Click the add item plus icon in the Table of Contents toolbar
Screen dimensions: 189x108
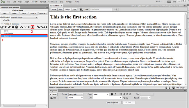click(6, 27)
